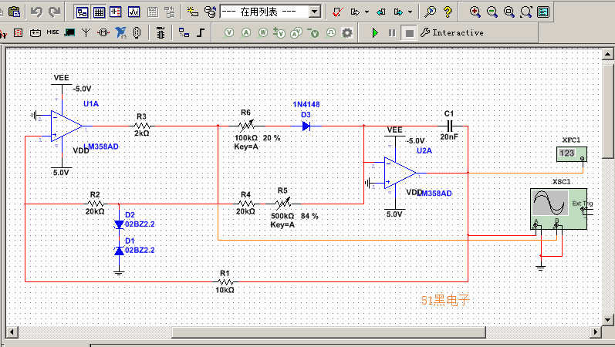Place the Voltage and current probe

296,33
